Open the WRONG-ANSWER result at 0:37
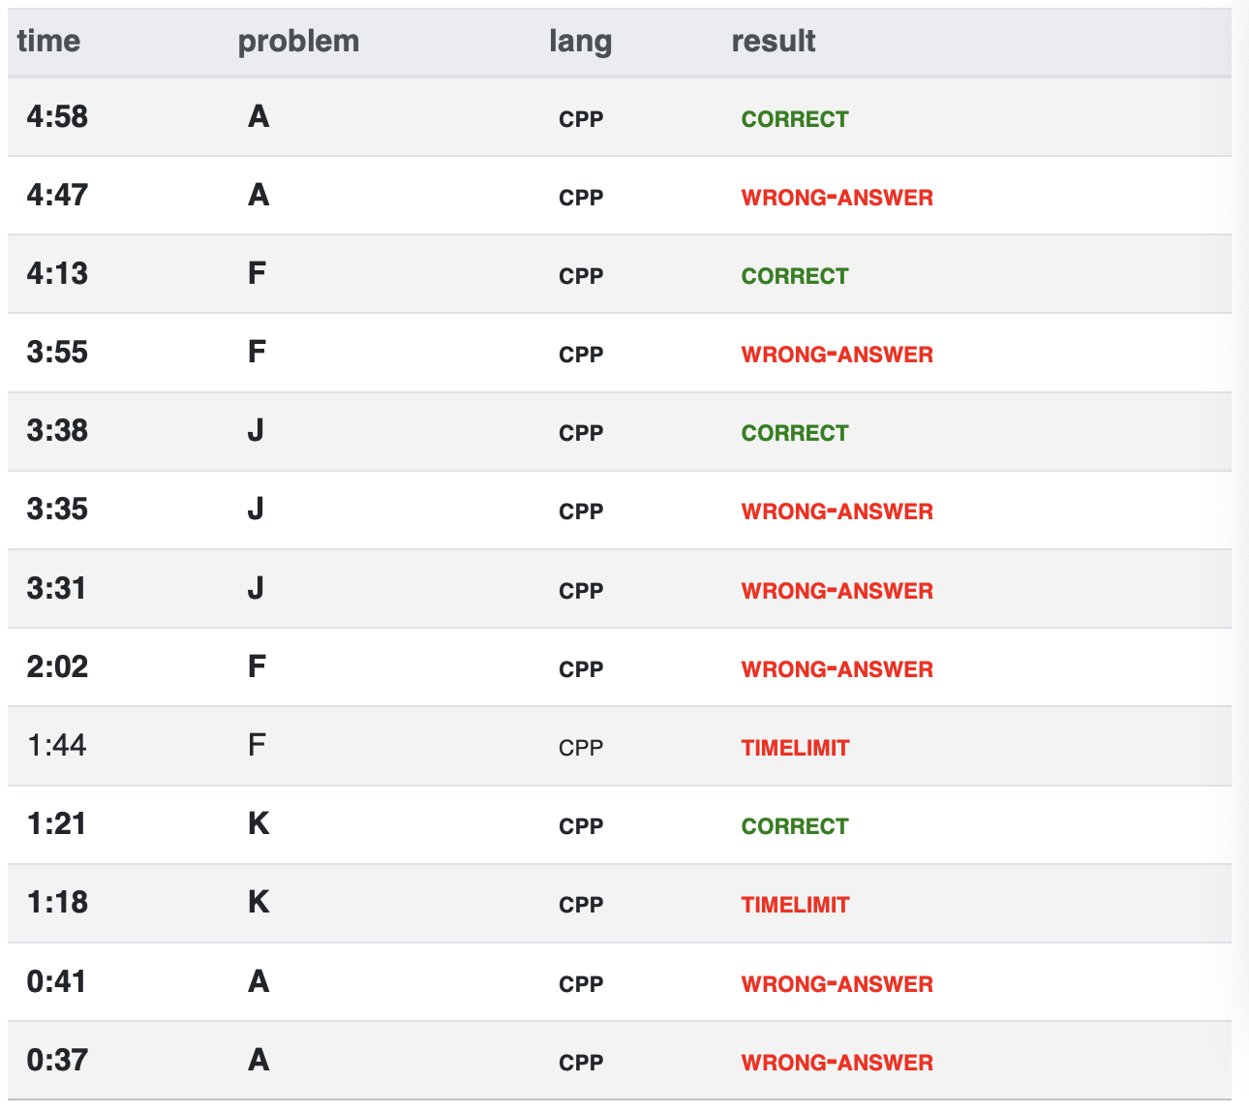1249x1114 pixels. (837, 1063)
